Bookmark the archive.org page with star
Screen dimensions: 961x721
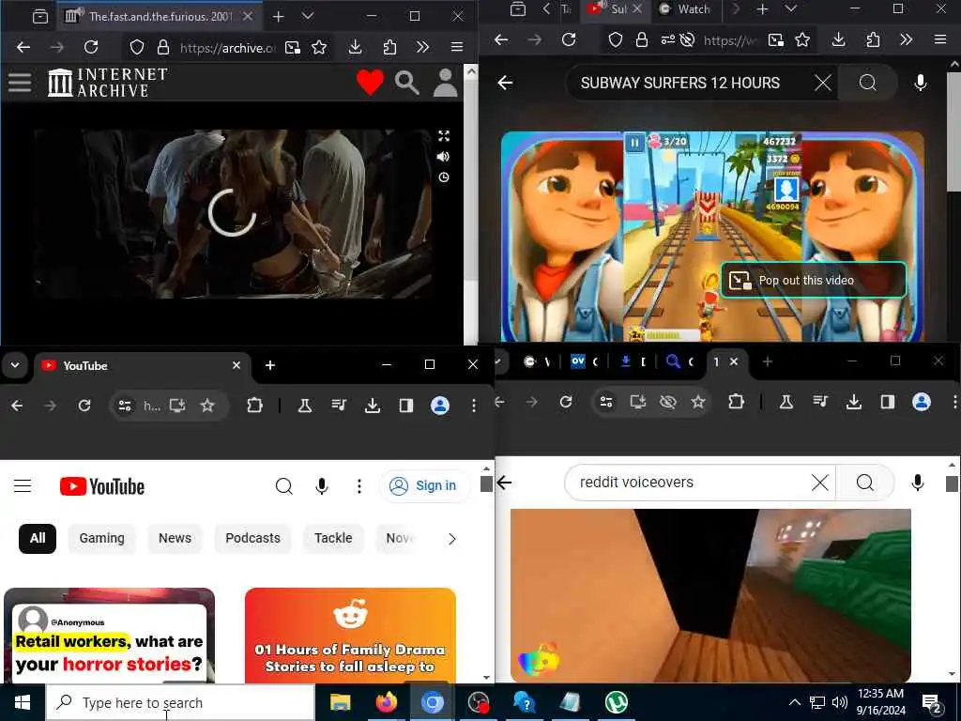pos(319,47)
